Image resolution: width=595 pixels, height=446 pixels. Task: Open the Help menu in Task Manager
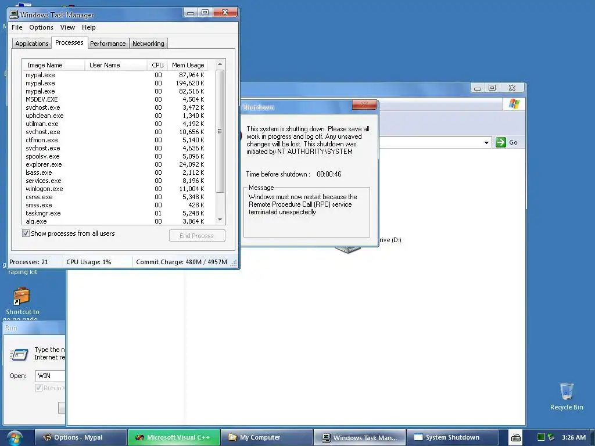pos(88,27)
